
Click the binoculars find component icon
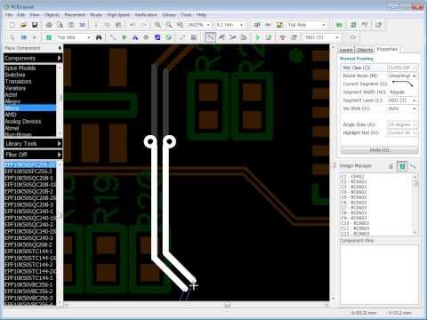click(99, 37)
